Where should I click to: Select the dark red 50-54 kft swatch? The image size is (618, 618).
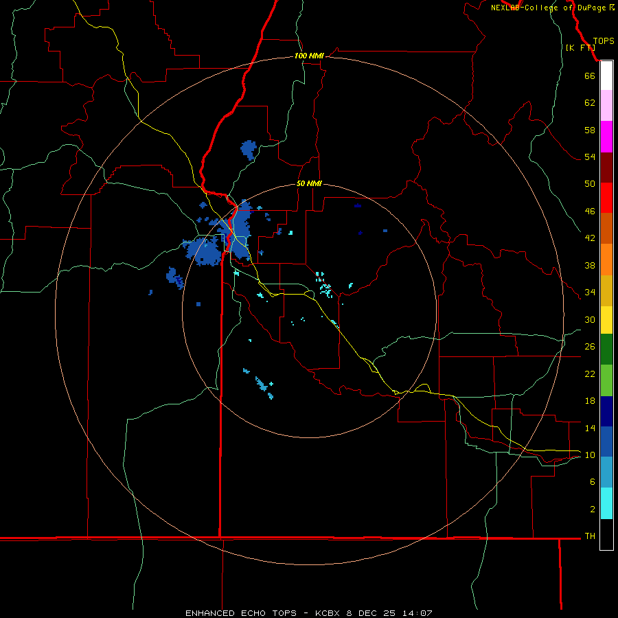tap(606, 168)
